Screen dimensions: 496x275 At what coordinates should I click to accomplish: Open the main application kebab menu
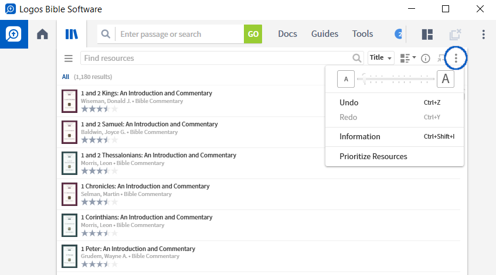[483, 34]
